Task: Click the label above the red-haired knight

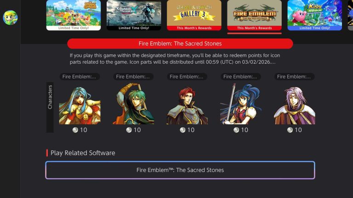Action: 187,77
